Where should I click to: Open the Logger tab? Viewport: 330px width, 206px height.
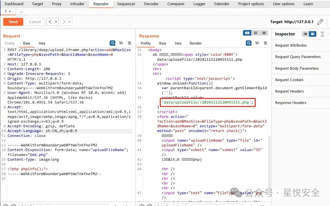tap(199, 4)
